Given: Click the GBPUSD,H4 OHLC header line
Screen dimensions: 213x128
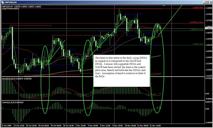Looking at the screenshot, I should [x=21, y=7].
